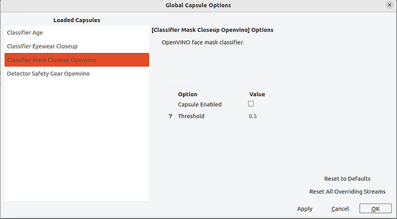Apply the capsule option changes
This screenshot has height=219, width=397.
pos(304,209)
